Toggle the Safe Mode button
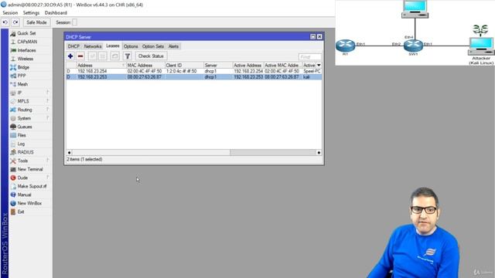495x278 pixels. (36, 22)
